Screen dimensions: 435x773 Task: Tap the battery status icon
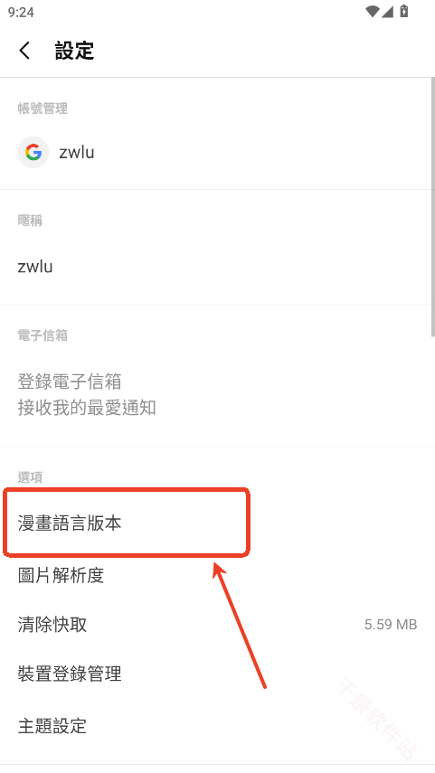[404, 11]
